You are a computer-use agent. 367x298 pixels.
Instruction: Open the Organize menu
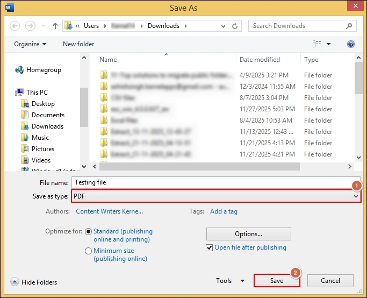(30, 44)
